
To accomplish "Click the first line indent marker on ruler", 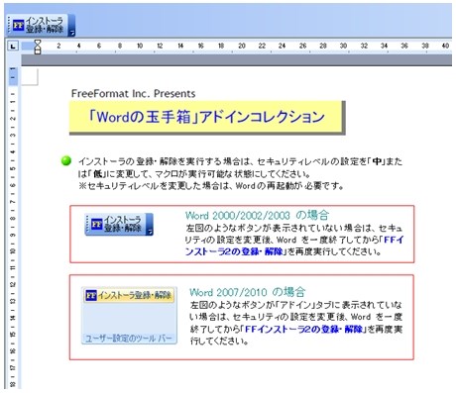I will [38, 43].
